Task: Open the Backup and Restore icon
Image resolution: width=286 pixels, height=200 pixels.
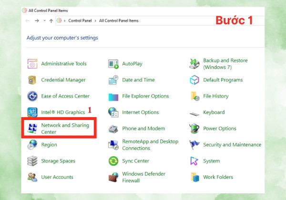Action: [194, 64]
